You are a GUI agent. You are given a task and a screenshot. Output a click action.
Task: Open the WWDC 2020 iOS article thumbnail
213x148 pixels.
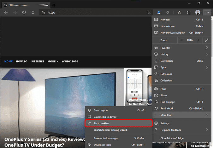(x=138, y=87)
